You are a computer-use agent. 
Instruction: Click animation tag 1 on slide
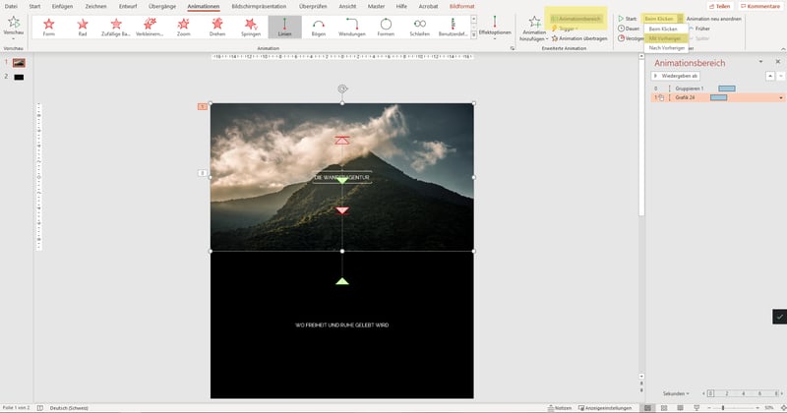pos(202,106)
